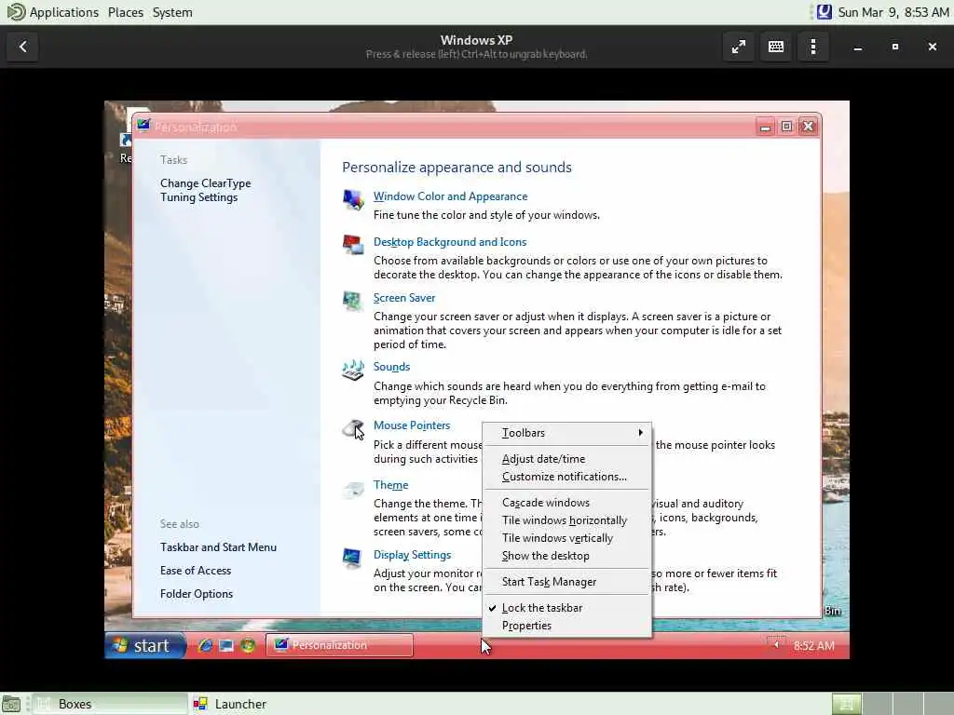Launch Internet Explorer from quick launch
954x715 pixels.
205,645
